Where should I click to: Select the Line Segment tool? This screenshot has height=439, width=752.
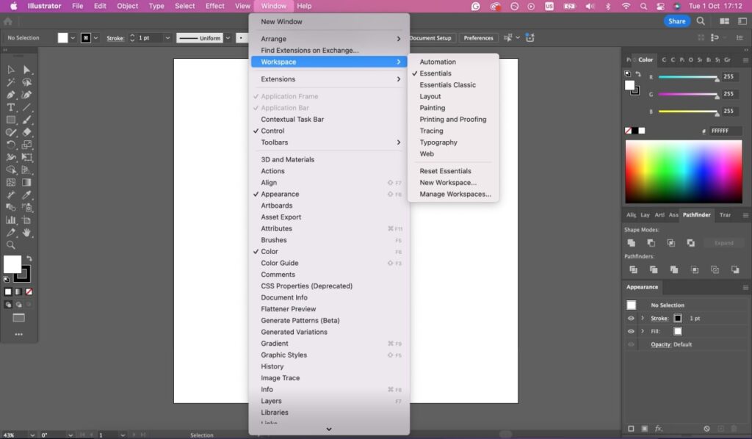click(27, 107)
